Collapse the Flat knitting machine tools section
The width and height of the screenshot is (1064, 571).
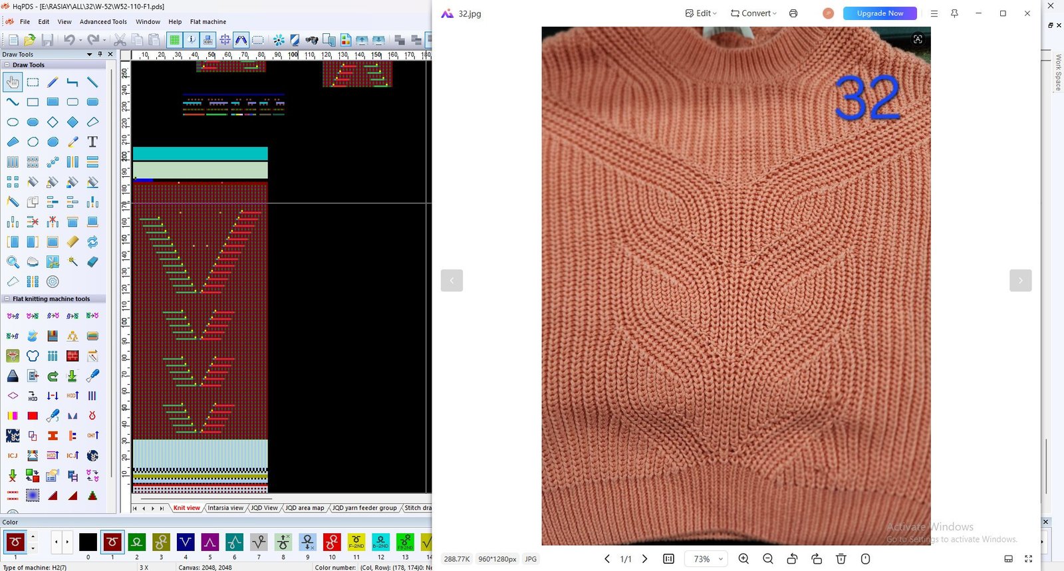click(x=7, y=299)
